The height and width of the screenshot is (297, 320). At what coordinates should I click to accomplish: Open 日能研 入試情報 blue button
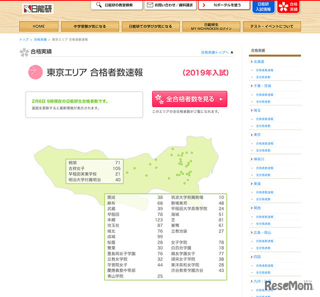[263, 6]
